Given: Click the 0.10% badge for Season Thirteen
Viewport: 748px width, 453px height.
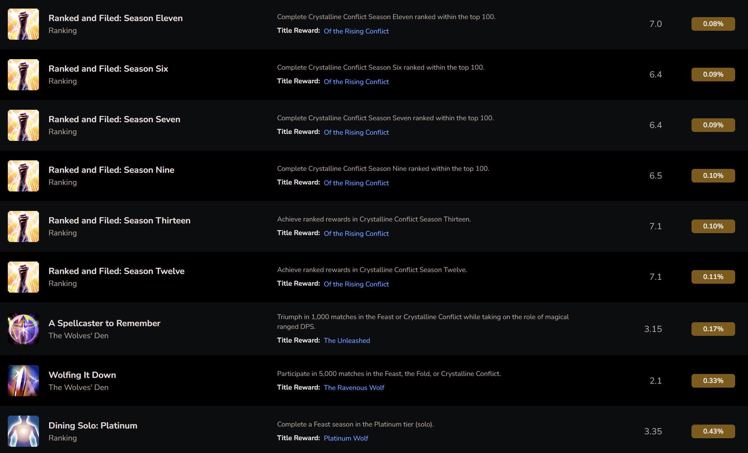Looking at the screenshot, I should click(x=713, y=226).
